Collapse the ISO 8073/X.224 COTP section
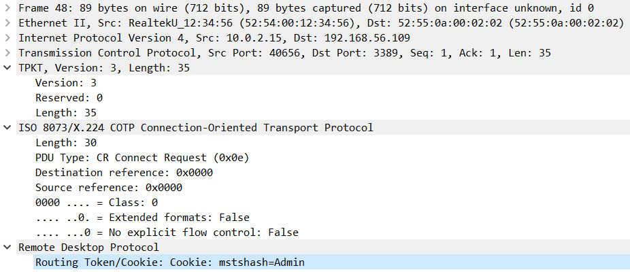This screenshot has width=630, height=272. pyautogui.click(x=7, y=128)
